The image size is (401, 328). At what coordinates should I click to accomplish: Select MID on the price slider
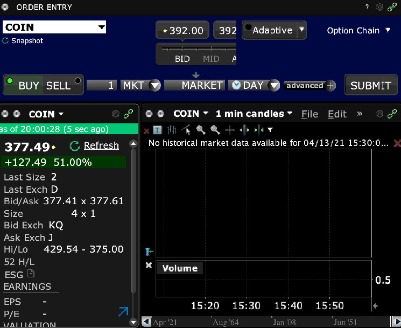211,59
